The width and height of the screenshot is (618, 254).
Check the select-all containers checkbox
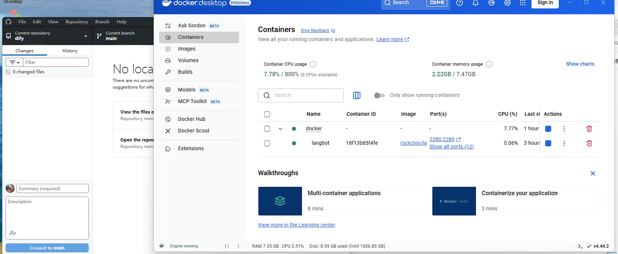coord(267,115)
